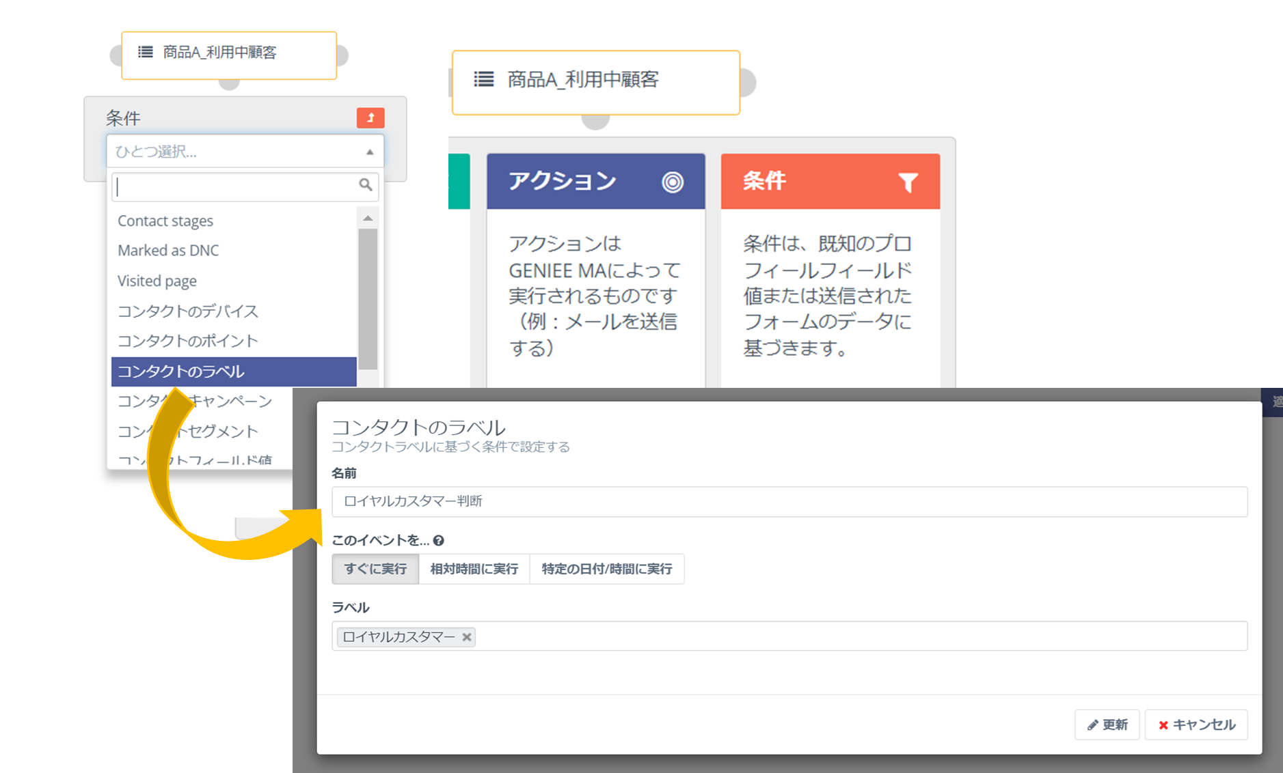Choose Marked as DNC from list
This screenshot has width=1283, height=773.
168,251
